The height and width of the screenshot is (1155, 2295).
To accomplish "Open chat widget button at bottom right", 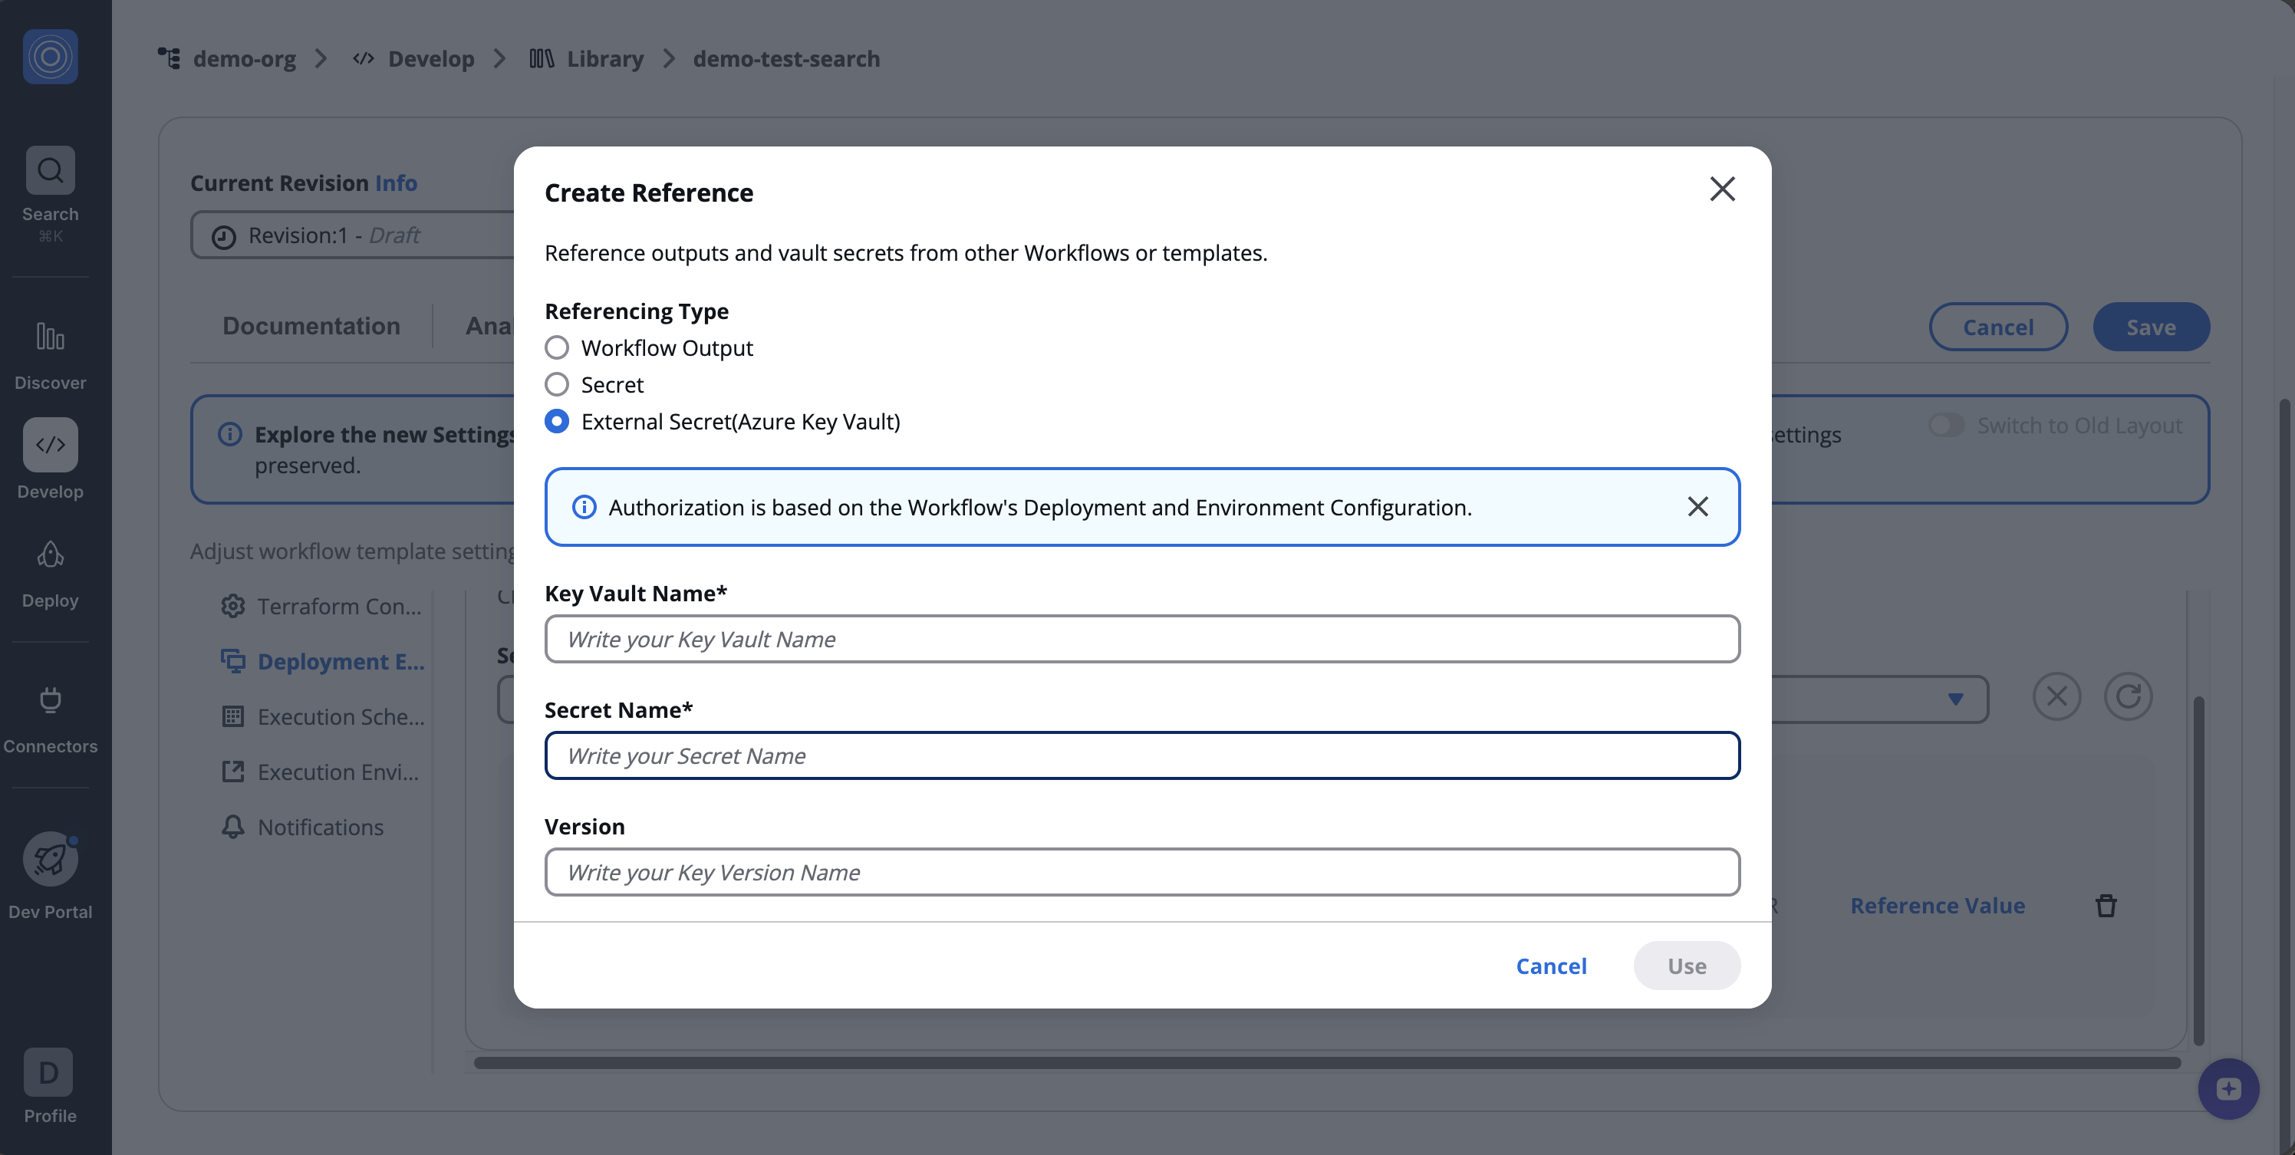I will [2228, 1088].
